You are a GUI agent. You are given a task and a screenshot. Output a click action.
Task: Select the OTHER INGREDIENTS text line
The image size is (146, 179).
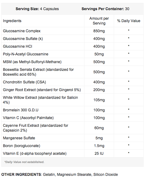[x=60, y=174]
